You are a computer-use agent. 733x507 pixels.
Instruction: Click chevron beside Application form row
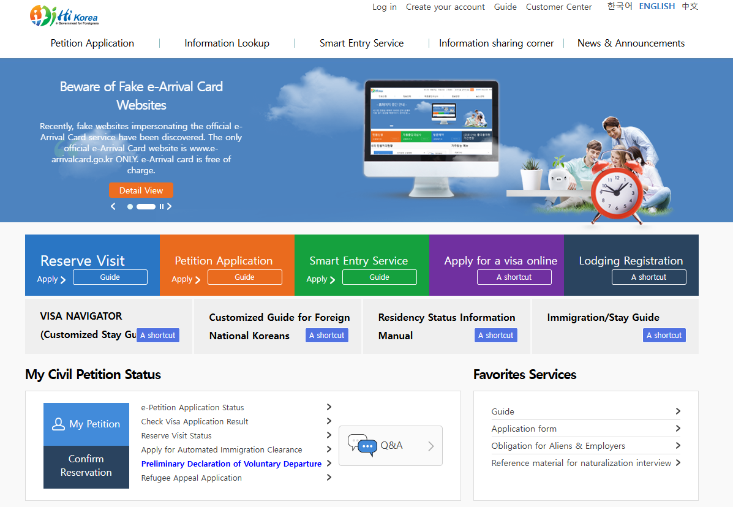[x=678, y=428]
